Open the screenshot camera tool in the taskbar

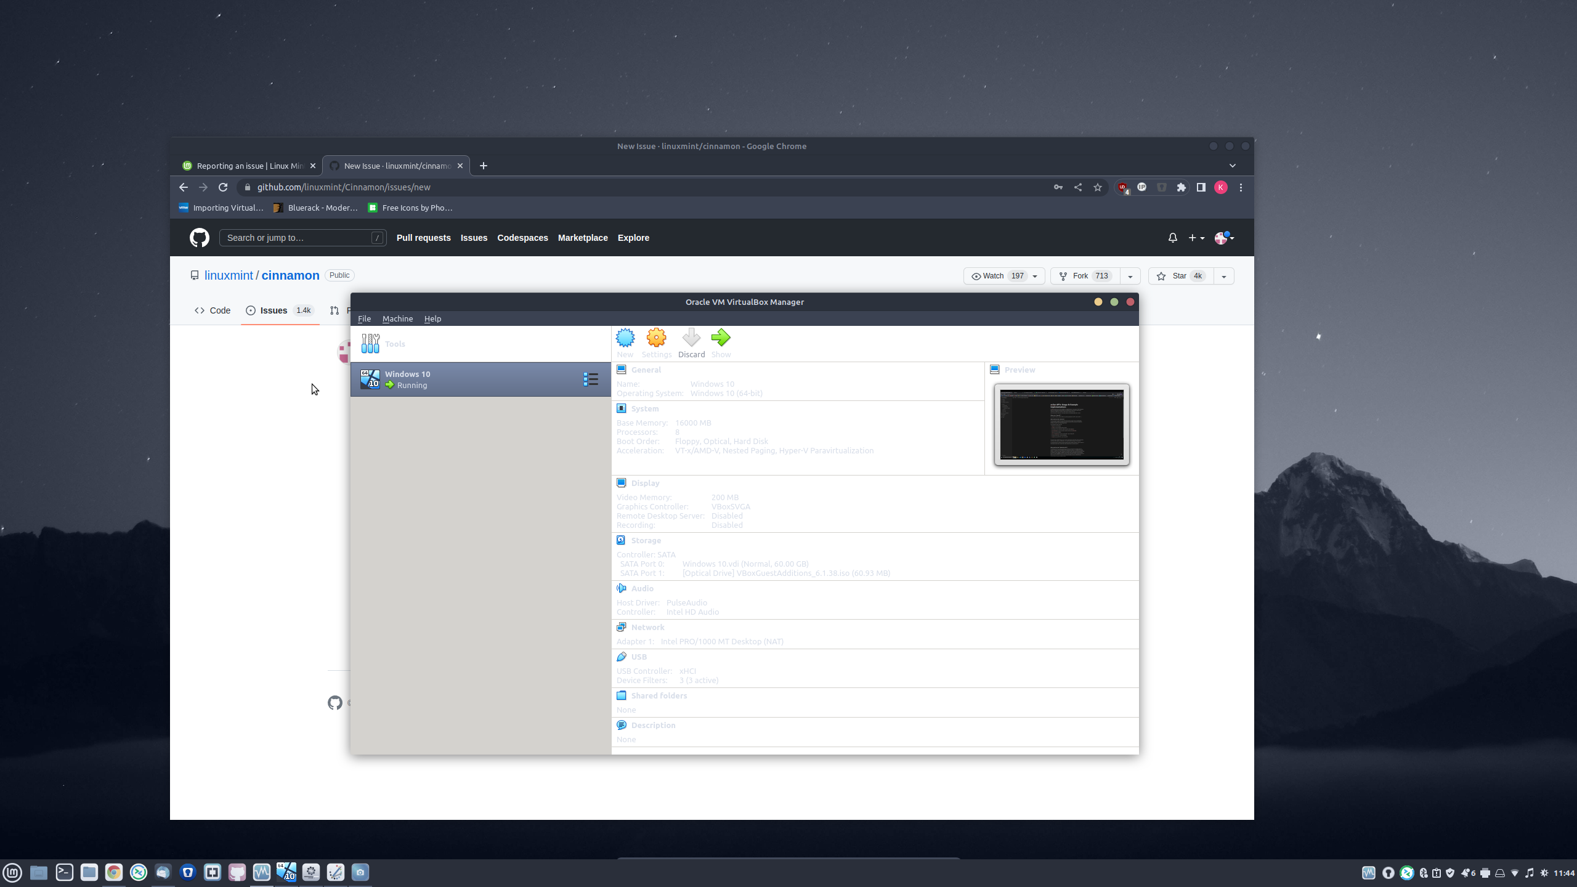pyautogui.click(x=360, y=872)
